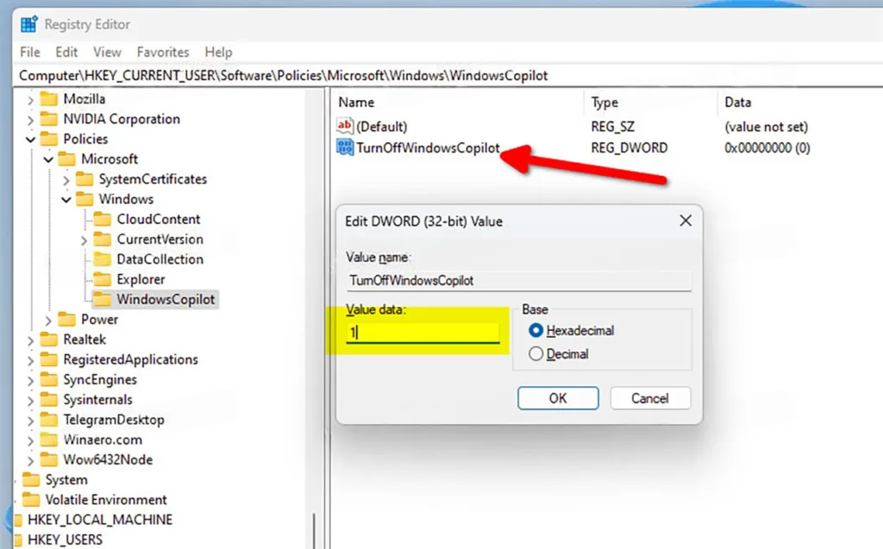Image resolution: width=883 pixels, height=549 pixels.
Task: Expand the Mozilla key
Action: (x=30, y=100)
